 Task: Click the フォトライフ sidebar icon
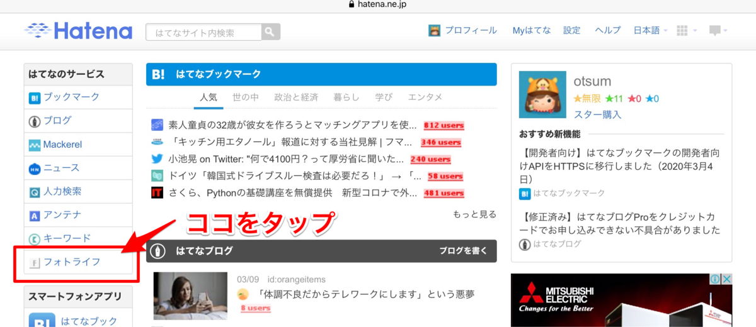[x=35, y=262]
